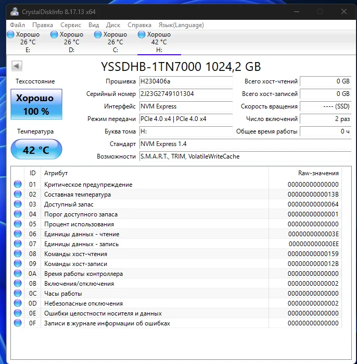
Task: Click status orb for Единицы данных - чтение
Action: point(18,234)
